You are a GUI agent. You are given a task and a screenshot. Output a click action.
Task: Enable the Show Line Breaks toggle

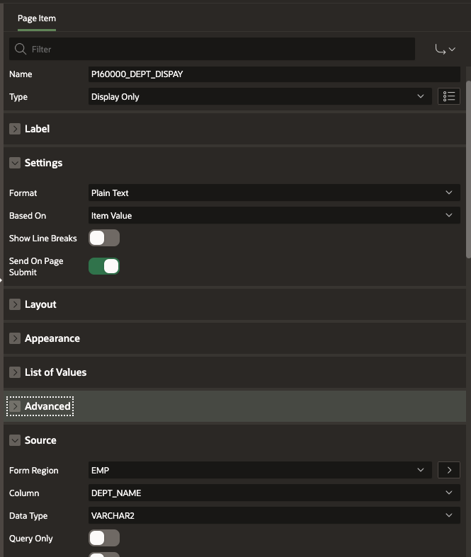(104, 238)
